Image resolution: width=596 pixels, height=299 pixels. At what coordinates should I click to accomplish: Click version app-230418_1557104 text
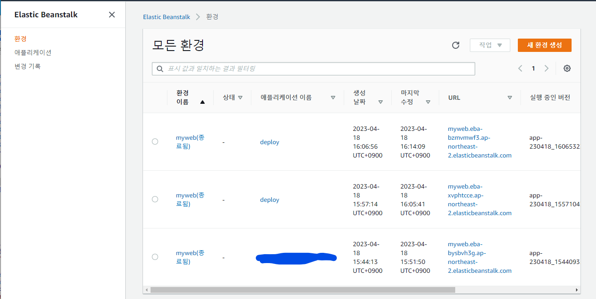click(554, 200)
